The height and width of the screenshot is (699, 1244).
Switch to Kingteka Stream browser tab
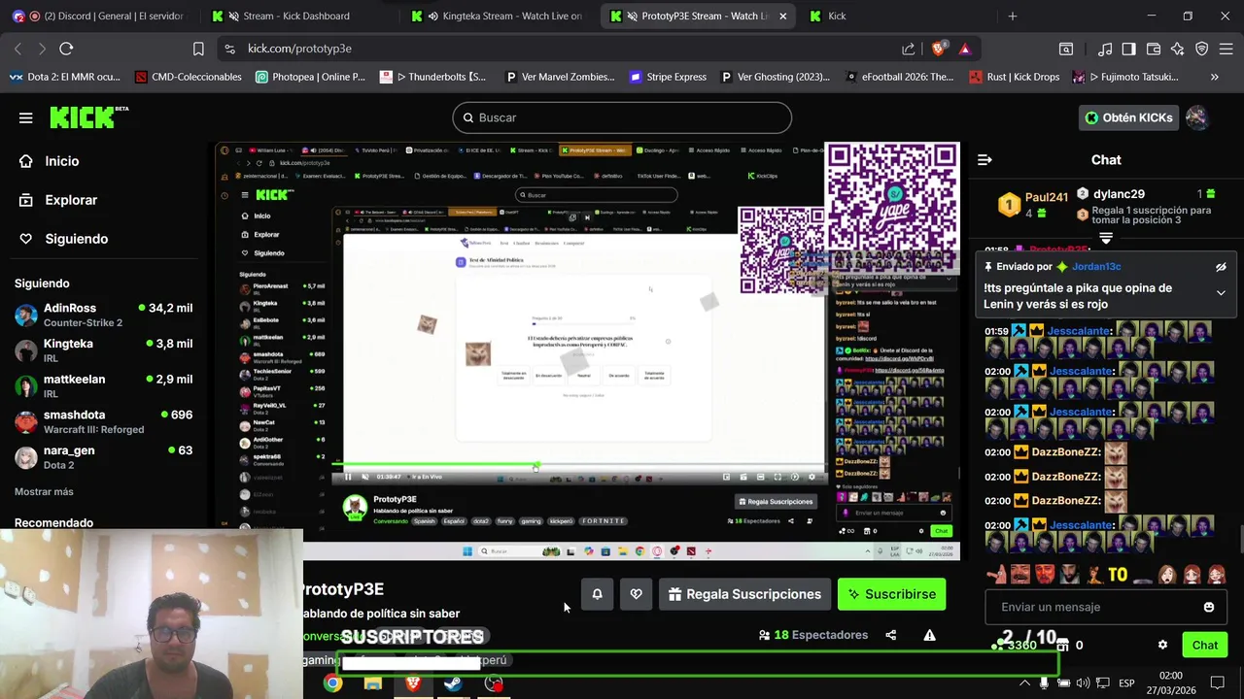[499, 17]
